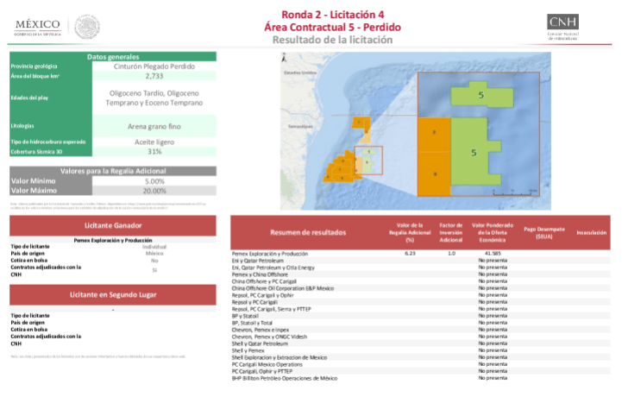Click 'Chevron, Pemex y ONGC Videsh' row
Screen dimensions: 622x397
point(420,337)
